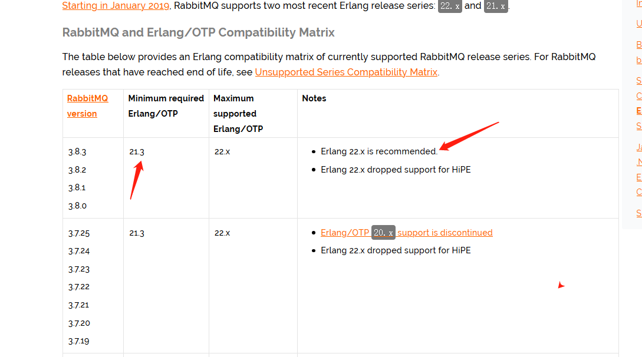Click the 22.x code badge in intro sentence
642x357 pixels.
pyautogui.click(x=450, y=6)
